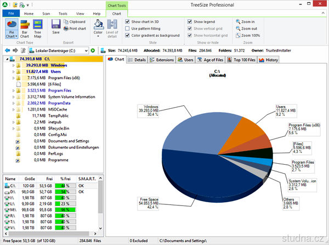Click the shortcut icon of Documents and Settings
This screenshot has width=329, height=245.
pos(18,141)
